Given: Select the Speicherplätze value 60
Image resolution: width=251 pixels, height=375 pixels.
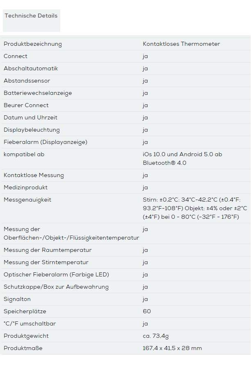Looking at the screenshot, I should (147, 312).
